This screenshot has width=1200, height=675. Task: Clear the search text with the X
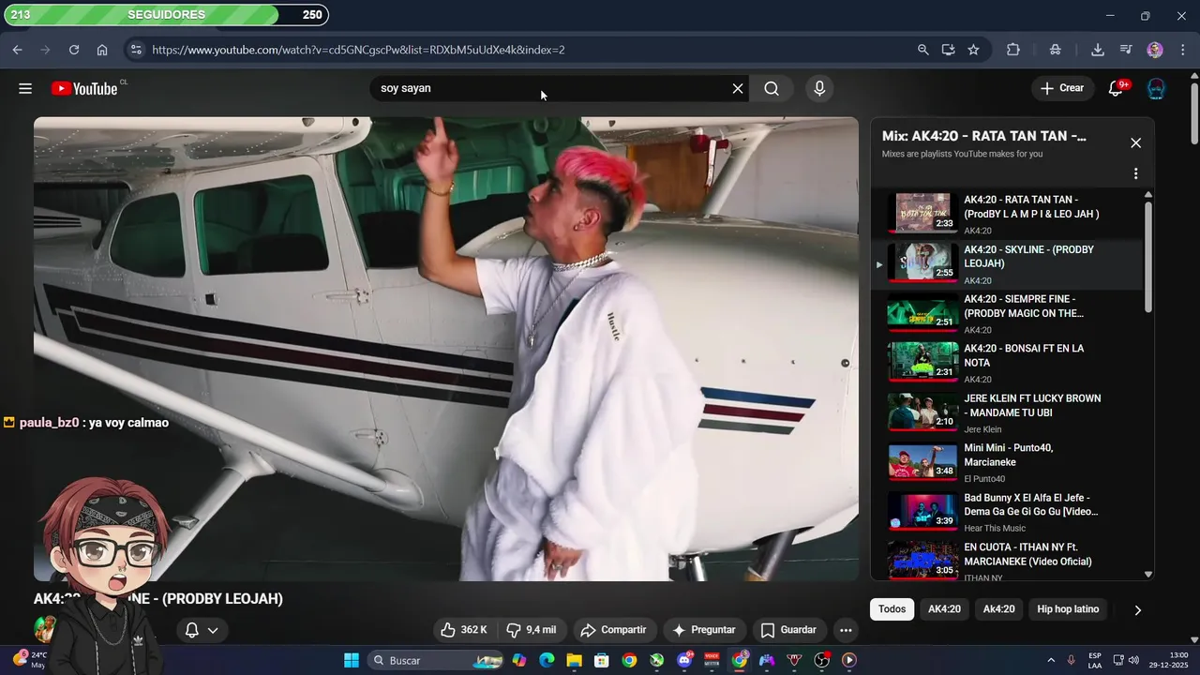(x=738, y=88)
